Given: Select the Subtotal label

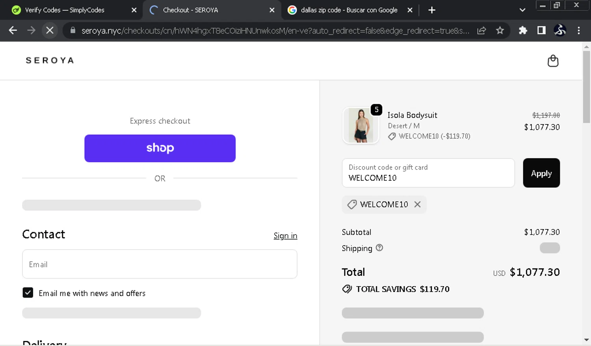Looking at the screenshot, I should click(357, 232).
